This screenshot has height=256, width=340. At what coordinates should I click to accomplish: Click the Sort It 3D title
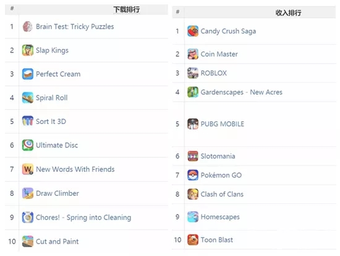(x=51, y=121)
